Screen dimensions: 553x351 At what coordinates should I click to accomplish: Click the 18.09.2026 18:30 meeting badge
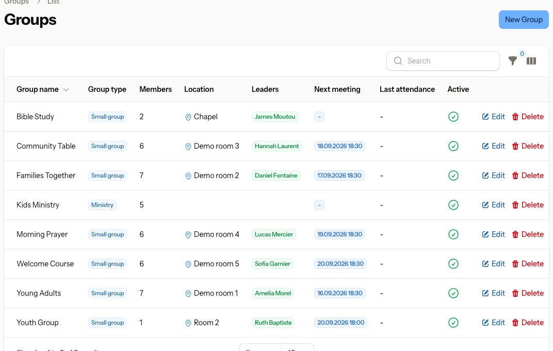(339, 146)
